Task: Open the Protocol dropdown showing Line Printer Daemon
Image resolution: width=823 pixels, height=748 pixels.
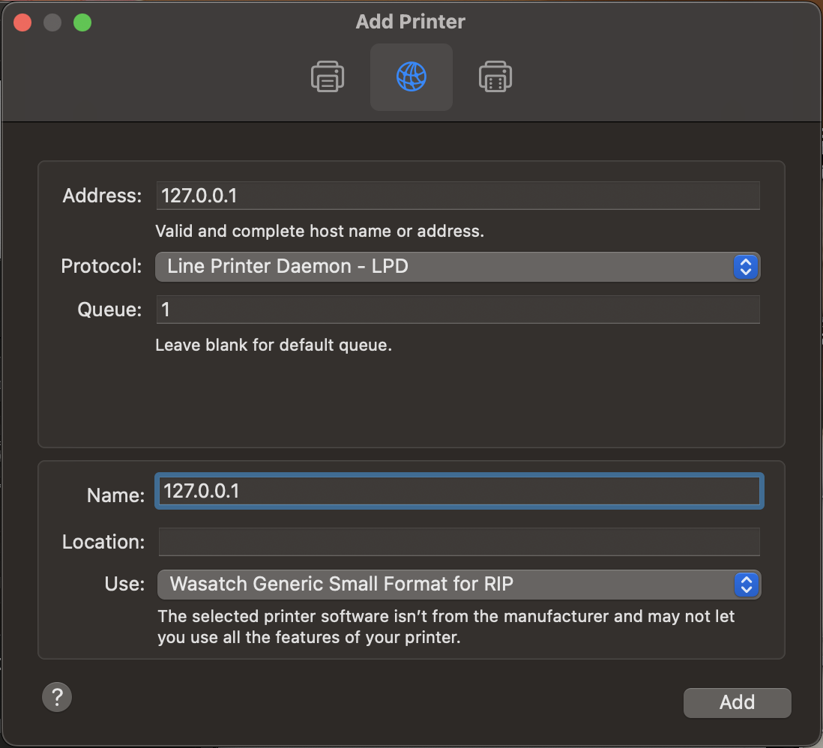Action: coord(442,266)
